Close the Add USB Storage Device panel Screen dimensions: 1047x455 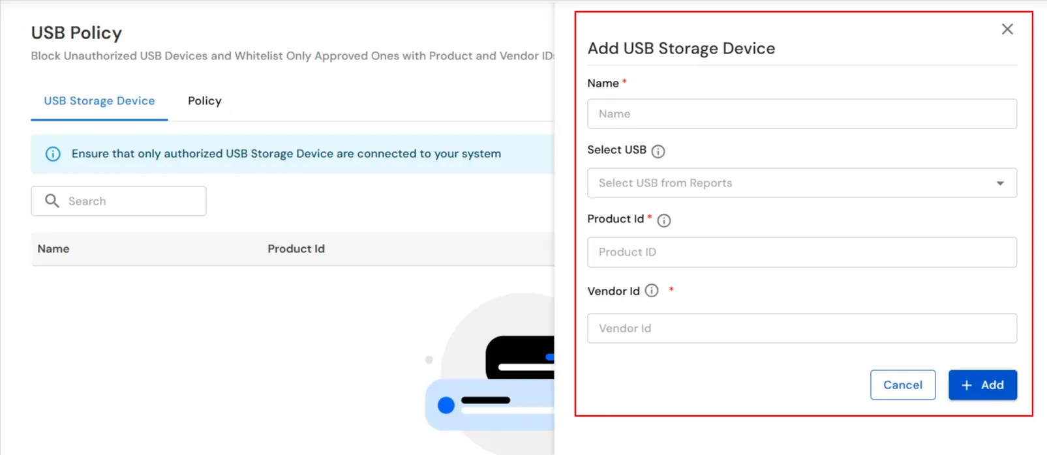pos(1007,29)
